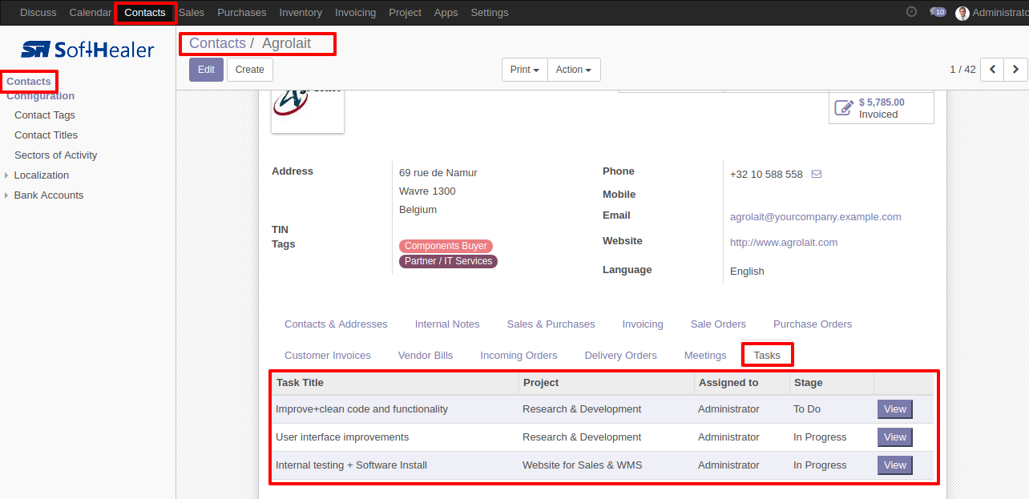
Task: Click the Create button
Action: tap(250, 70)
